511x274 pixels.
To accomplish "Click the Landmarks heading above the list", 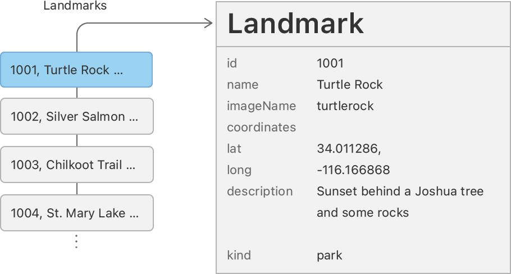I will tap(75, 6).
